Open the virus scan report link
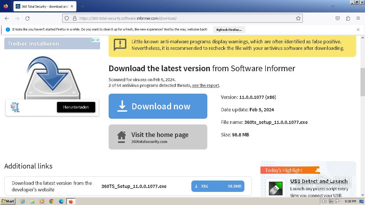Viewport: 365px width, 205px height. tap(206, 85)
